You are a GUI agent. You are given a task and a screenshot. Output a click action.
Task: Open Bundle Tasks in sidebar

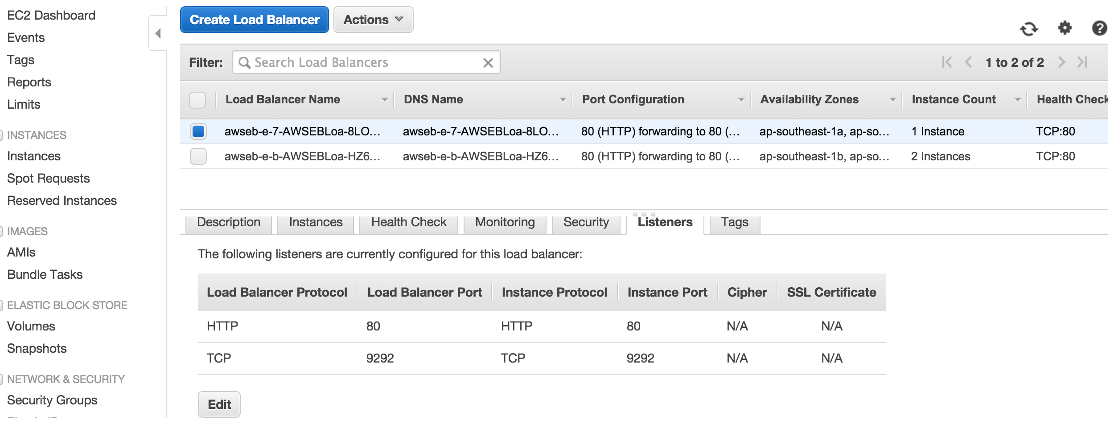(x=45, y=275)
